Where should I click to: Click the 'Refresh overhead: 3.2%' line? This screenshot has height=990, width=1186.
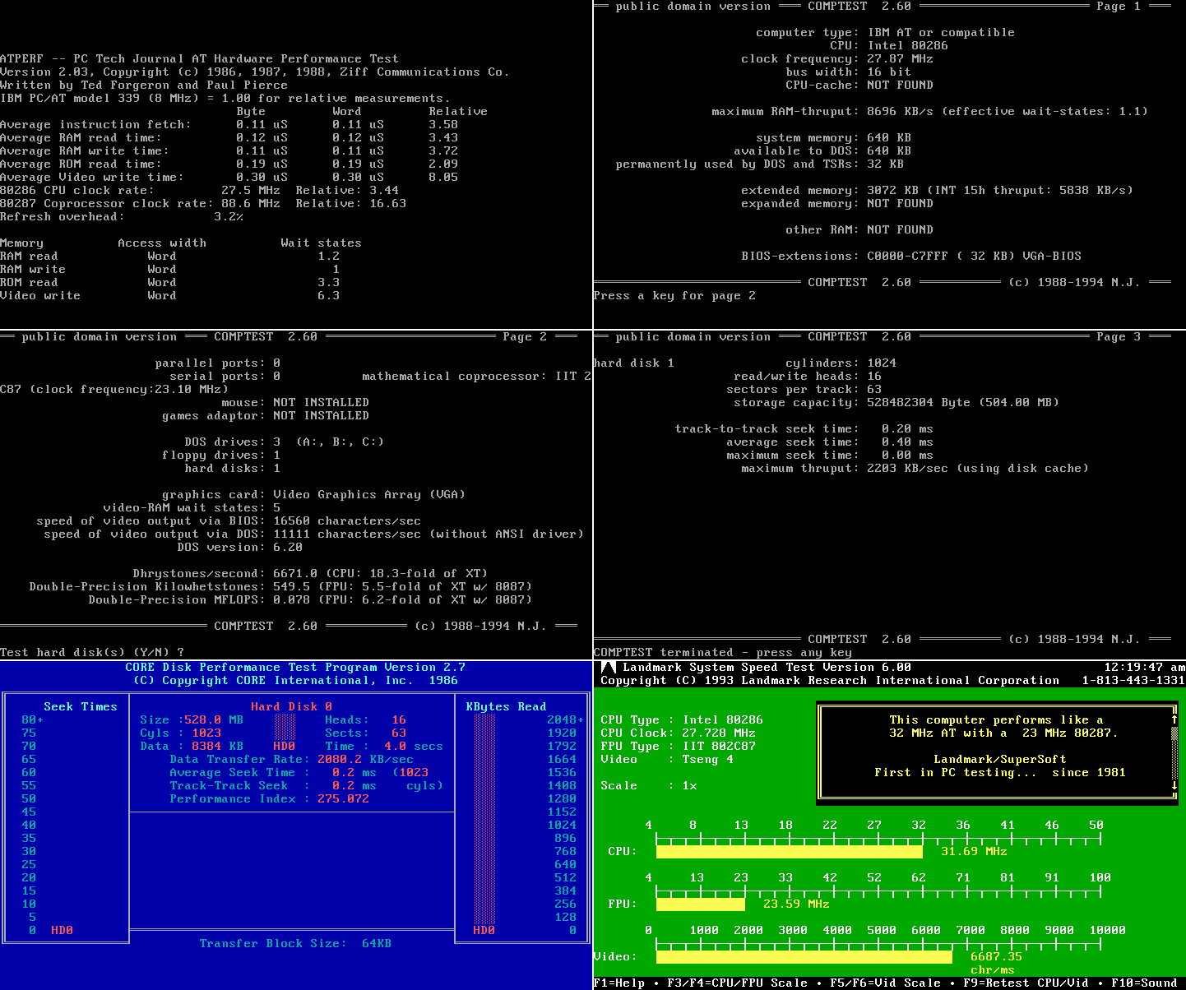[x=122, y=216]
